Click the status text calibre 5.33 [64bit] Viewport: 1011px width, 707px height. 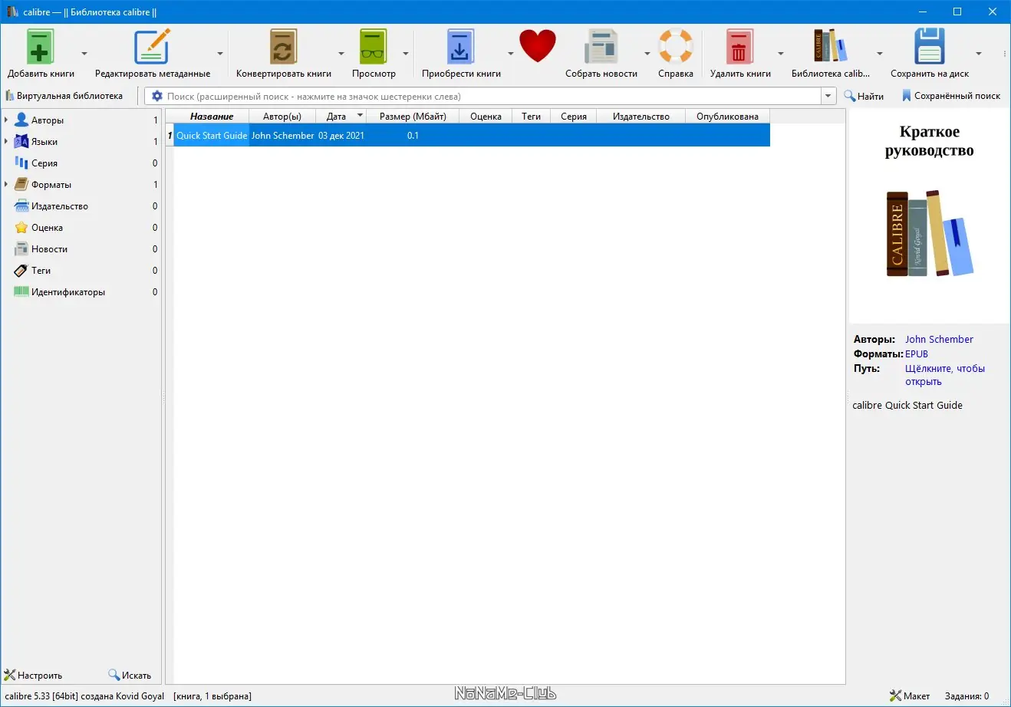[41, 696]
